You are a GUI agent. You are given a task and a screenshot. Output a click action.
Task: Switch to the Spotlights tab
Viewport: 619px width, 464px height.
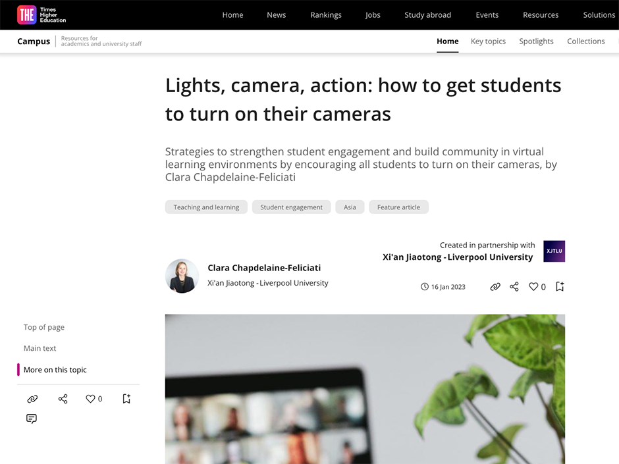tap(536, 41)
